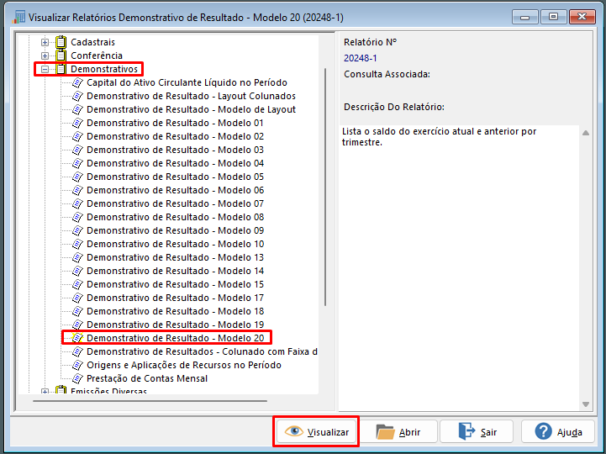
Task: Select Cadastrais tree label
Action: (x=92, y=42)
